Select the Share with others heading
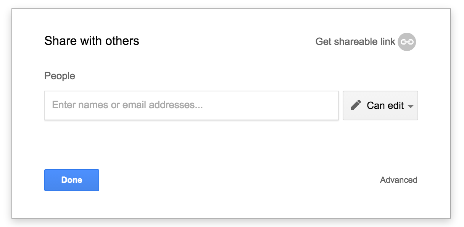The image size is (464, 227). click(x=92, y=41)
